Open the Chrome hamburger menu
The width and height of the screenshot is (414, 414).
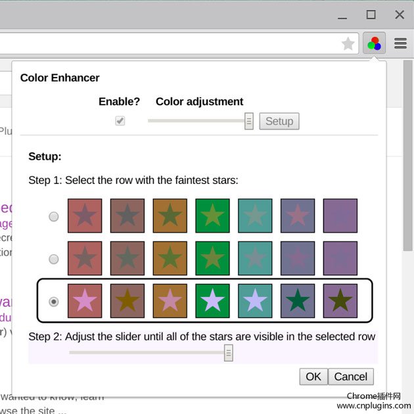400,43
